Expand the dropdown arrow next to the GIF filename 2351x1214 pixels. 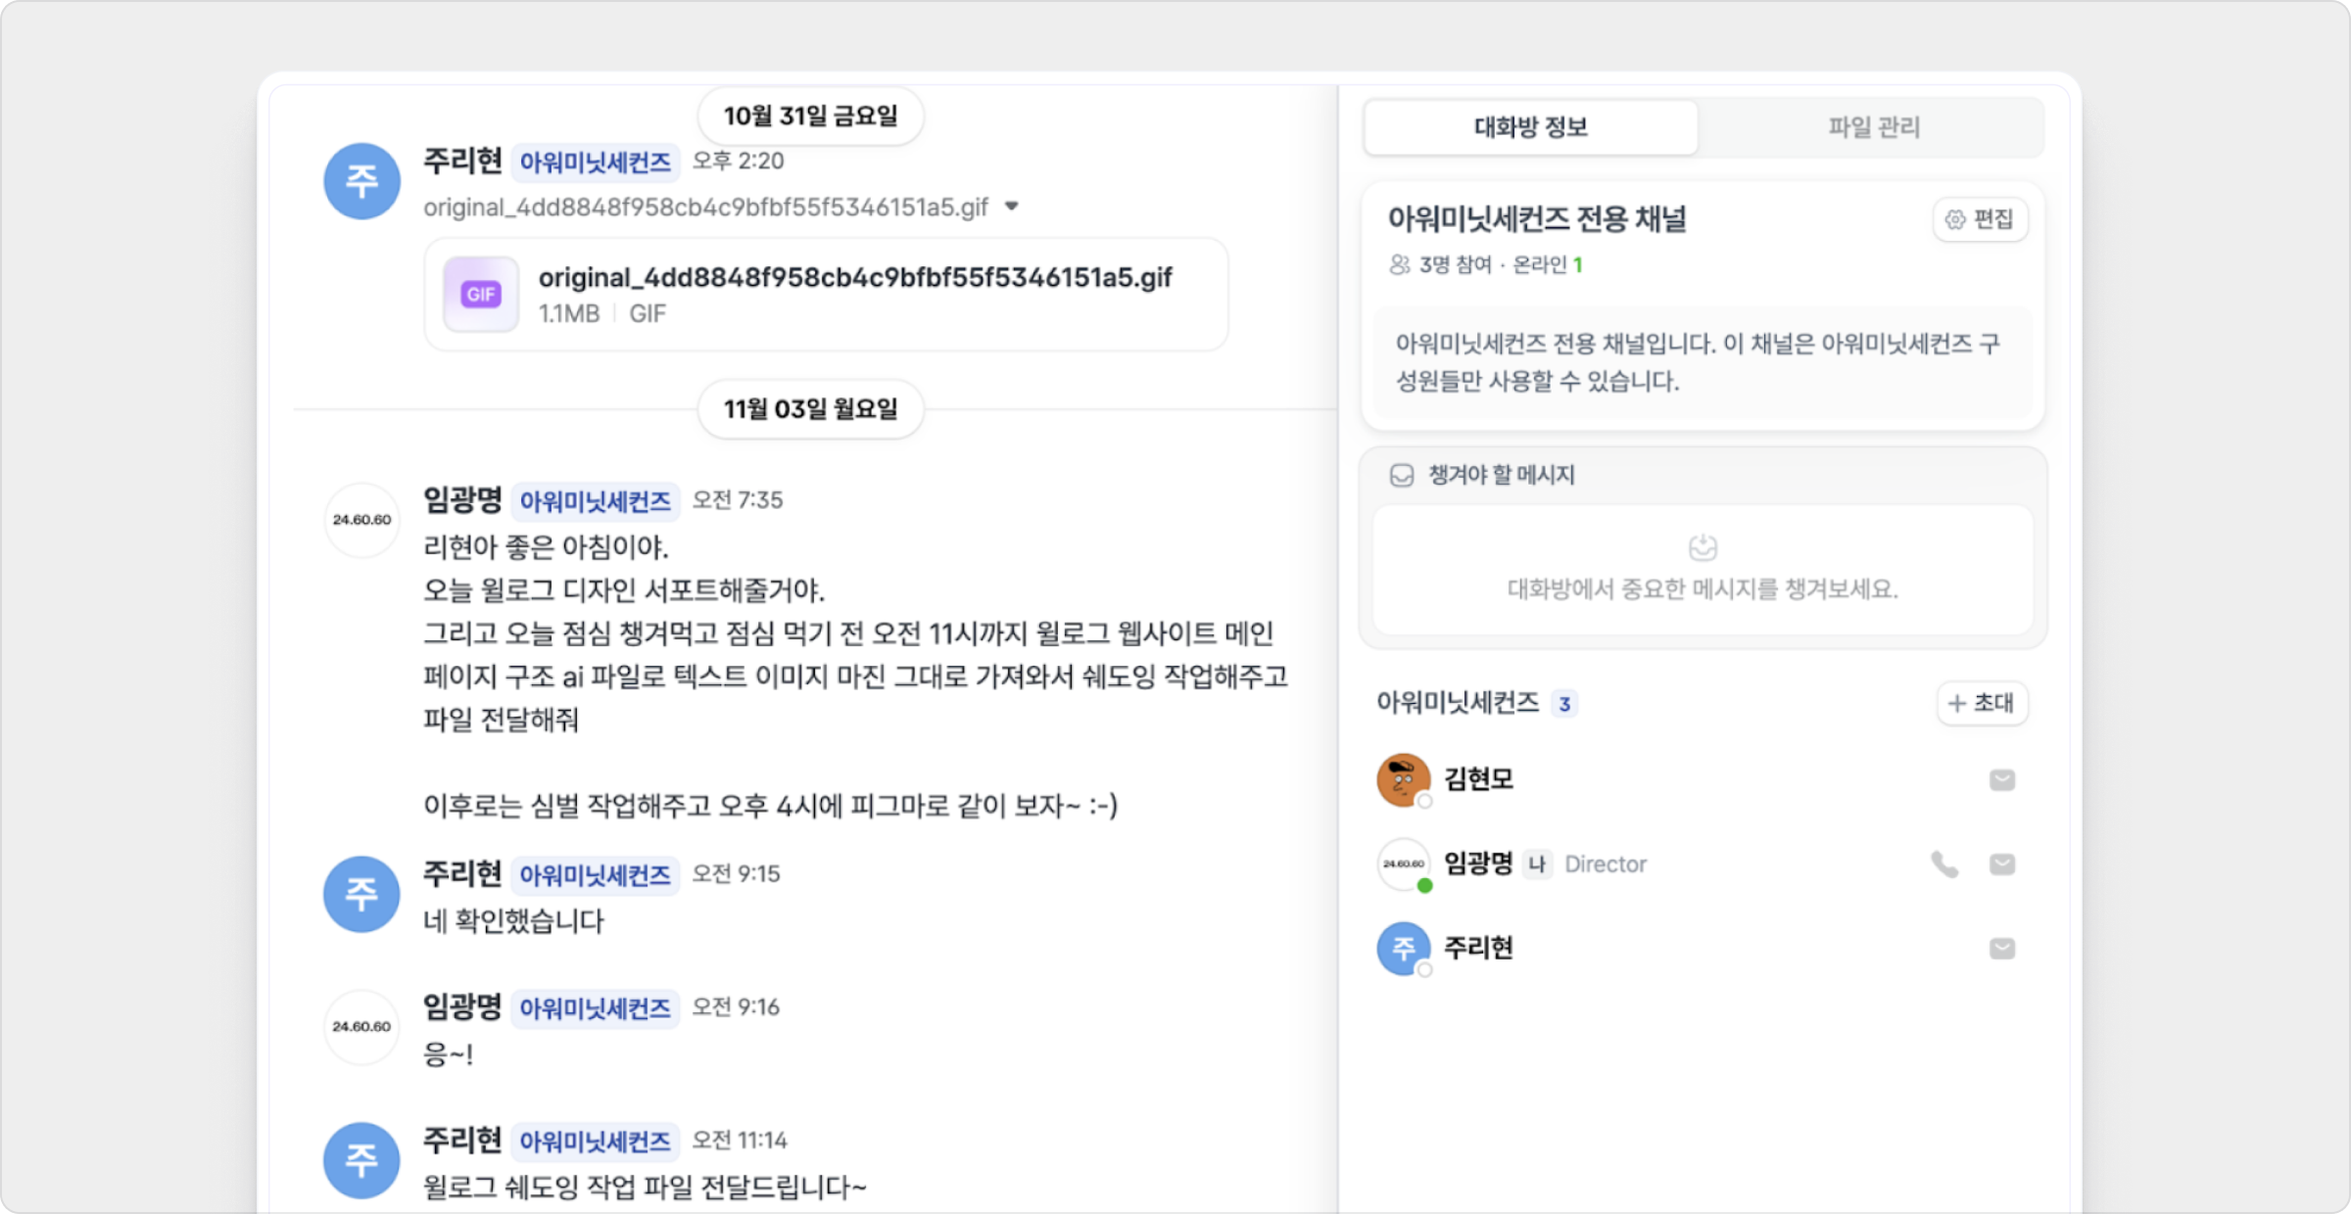(1012, 207)
